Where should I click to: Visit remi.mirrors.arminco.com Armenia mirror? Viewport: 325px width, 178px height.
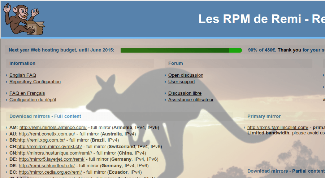53,128
